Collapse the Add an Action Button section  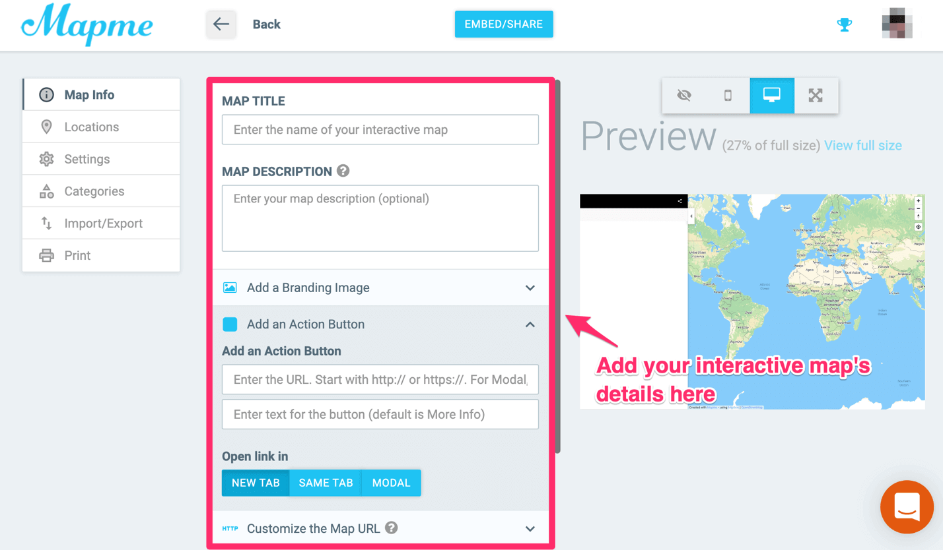380,324
